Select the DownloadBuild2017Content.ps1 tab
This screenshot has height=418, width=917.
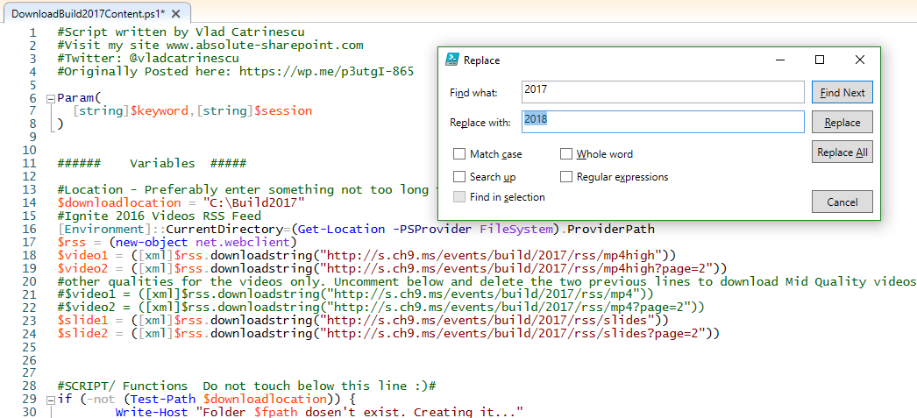click(86, 15)
